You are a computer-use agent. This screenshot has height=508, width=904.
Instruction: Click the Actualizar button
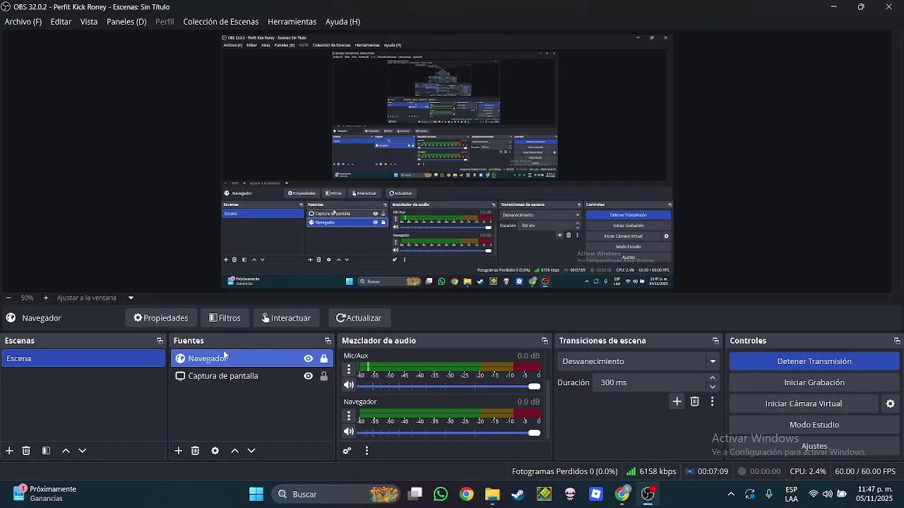359,318
